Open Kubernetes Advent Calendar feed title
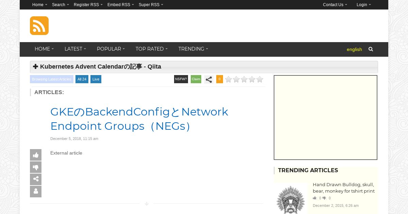Image resolution: width=408 pixels, height=214 pixels. pos(101,67)
